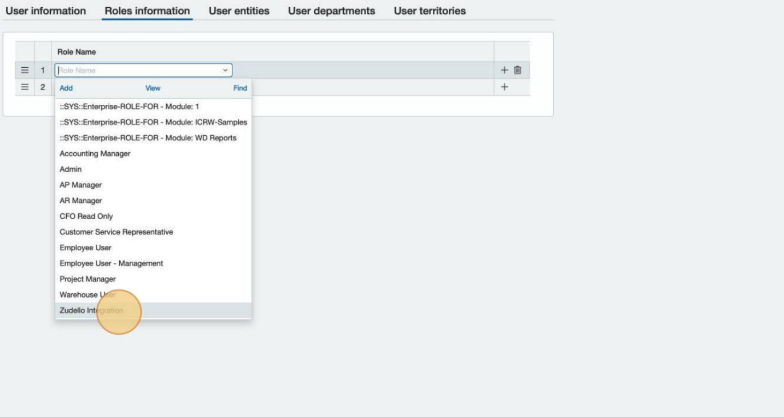Collapse the Role Name dropdown chevron
784x418 pixels.
click(x=224, y=70)
